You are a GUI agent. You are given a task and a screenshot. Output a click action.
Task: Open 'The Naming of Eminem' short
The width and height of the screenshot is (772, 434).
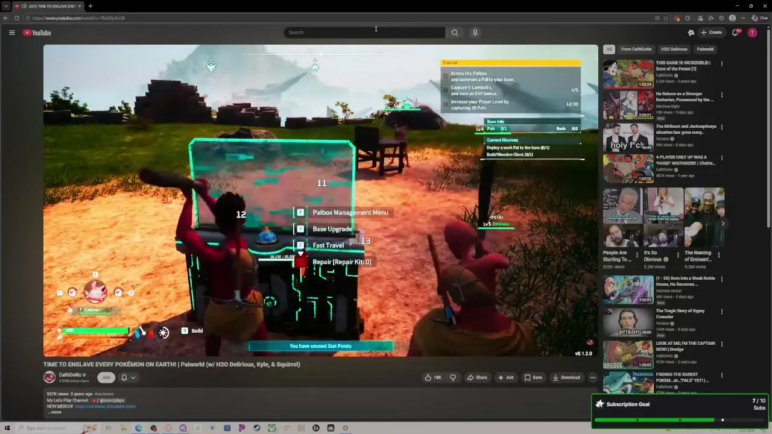(x=704, y=218)
